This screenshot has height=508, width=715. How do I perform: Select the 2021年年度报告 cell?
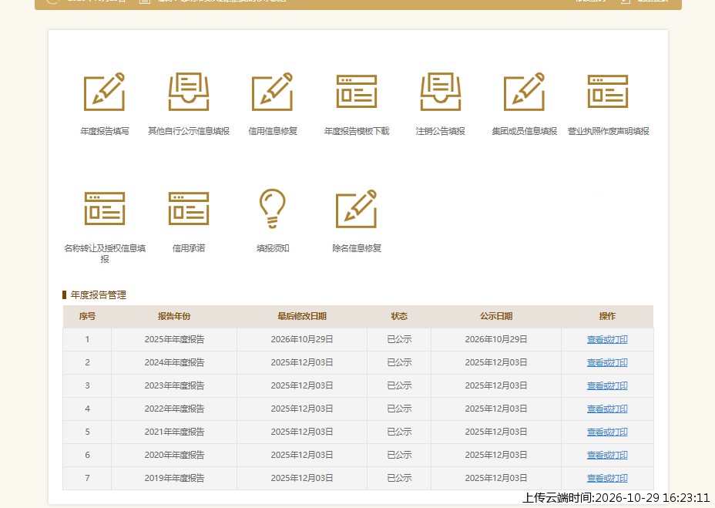click(174, 432)
